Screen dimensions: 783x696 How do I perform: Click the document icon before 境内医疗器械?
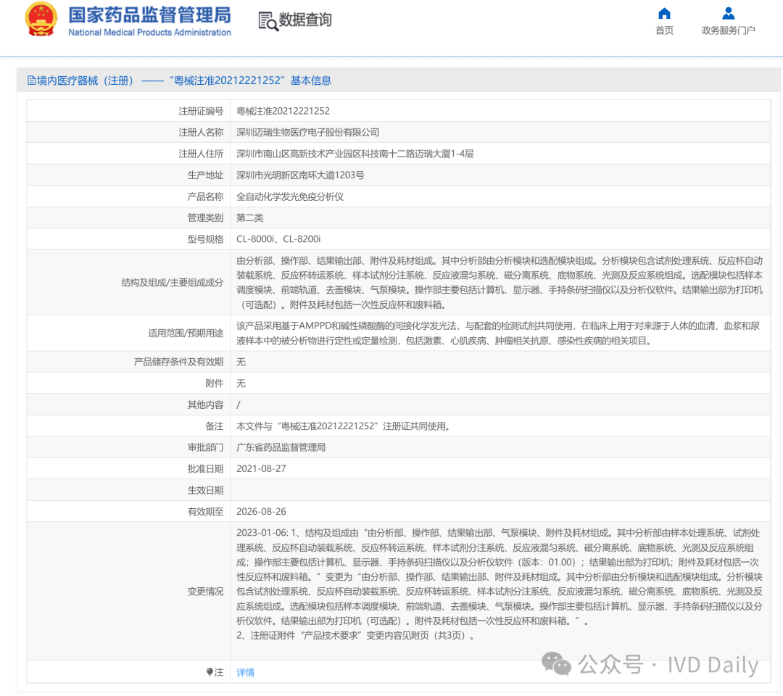click(31, 80)
